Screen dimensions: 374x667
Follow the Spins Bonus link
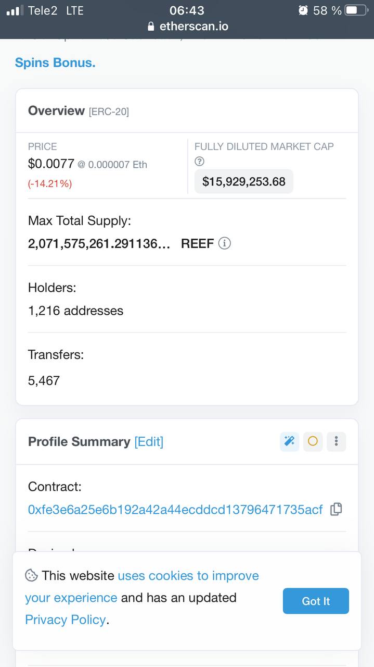point(55,63)
